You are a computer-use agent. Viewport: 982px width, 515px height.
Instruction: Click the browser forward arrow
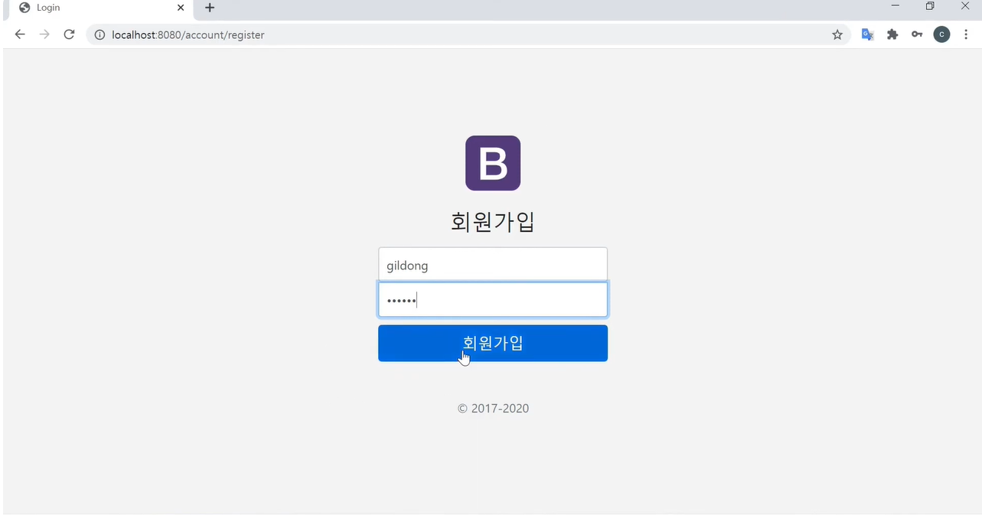point(44,34)
